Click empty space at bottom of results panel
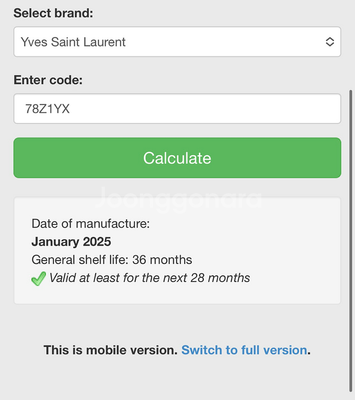355x400 pixels. [x=177, y=295]
